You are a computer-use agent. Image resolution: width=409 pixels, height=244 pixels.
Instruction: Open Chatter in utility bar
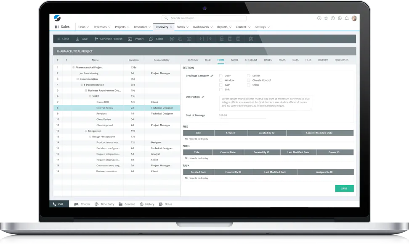tap(82, 204)
